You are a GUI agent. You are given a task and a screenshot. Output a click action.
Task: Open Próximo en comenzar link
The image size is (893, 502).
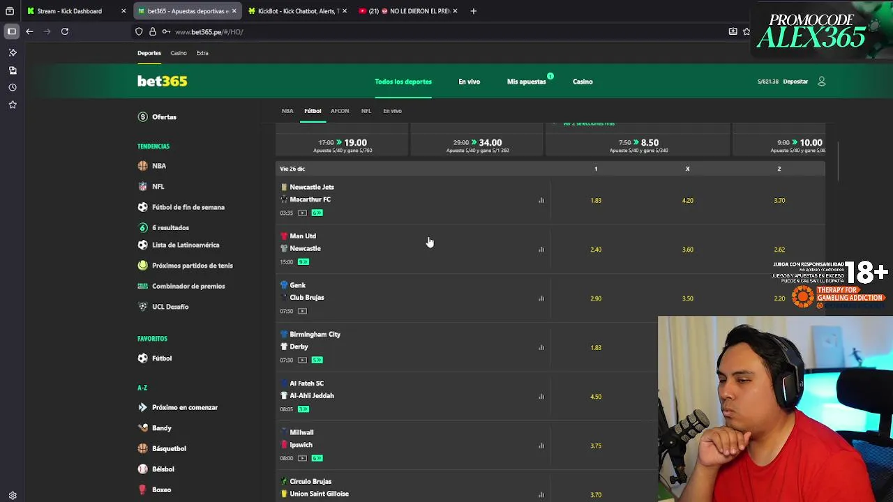185,407
